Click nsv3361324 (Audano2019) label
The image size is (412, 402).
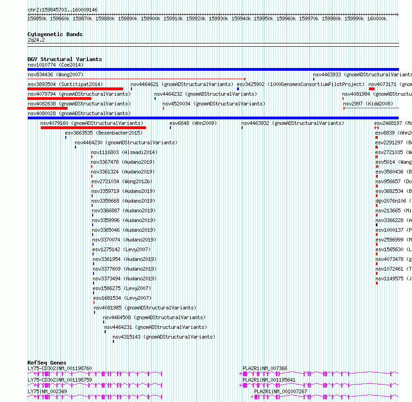click(x=123, y=172)
